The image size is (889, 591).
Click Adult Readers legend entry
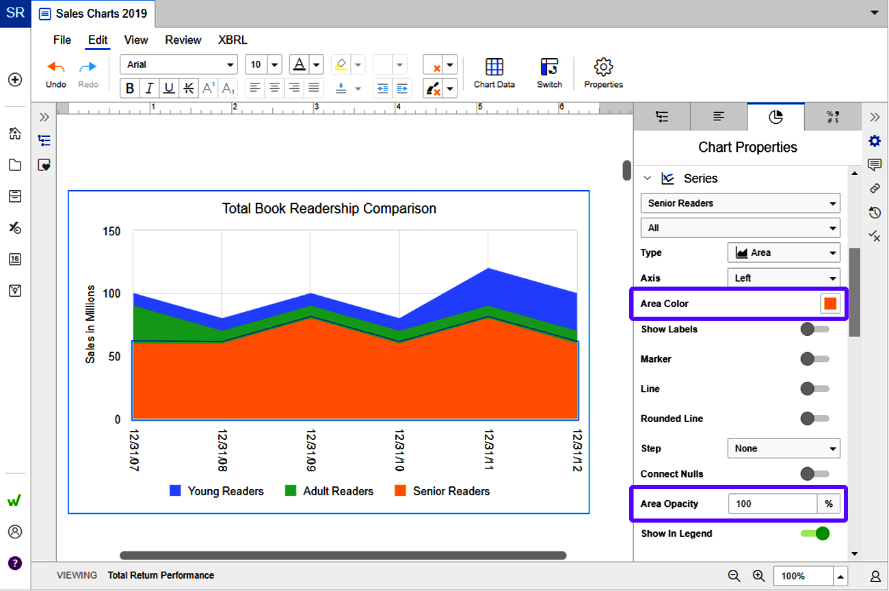[x=329, y=491]
